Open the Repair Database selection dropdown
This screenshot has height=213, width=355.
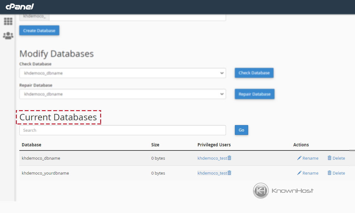(123, 94)
